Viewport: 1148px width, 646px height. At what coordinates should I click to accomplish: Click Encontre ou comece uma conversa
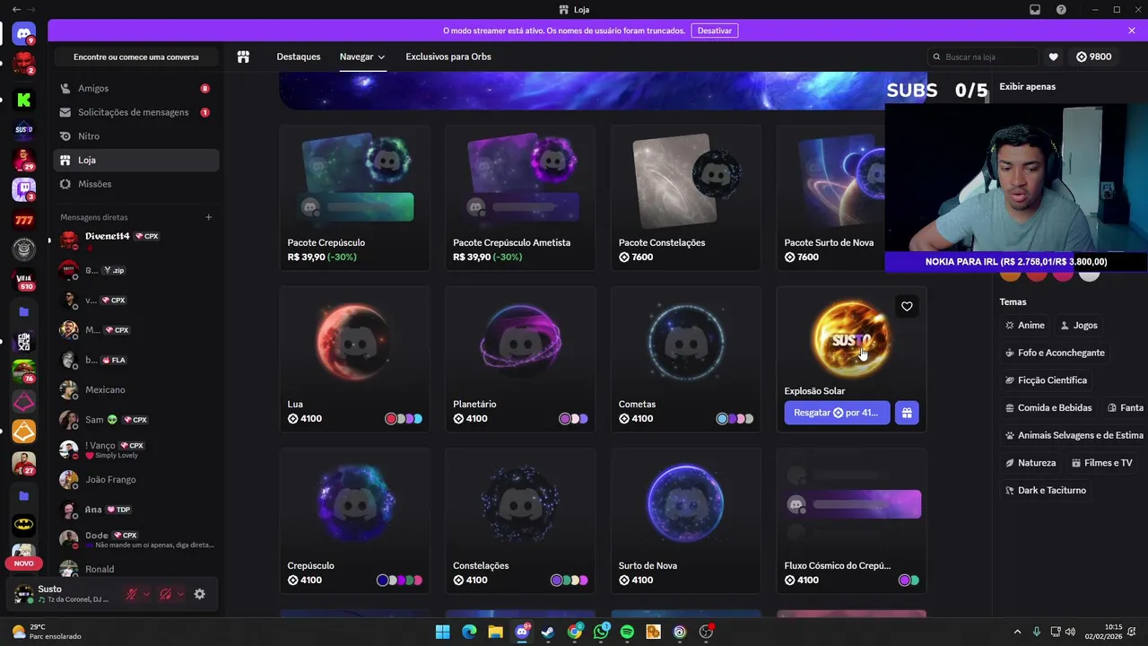click(136, 57)
